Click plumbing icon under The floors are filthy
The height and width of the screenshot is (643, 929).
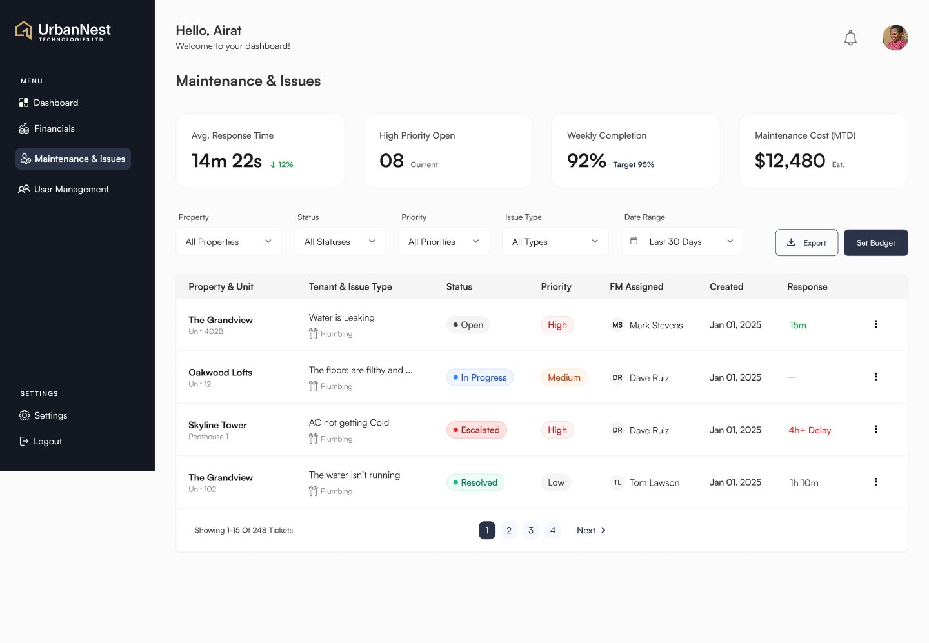tap(314, 386)
